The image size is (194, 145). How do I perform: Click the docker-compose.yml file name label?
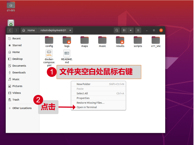tap(49, 62)
